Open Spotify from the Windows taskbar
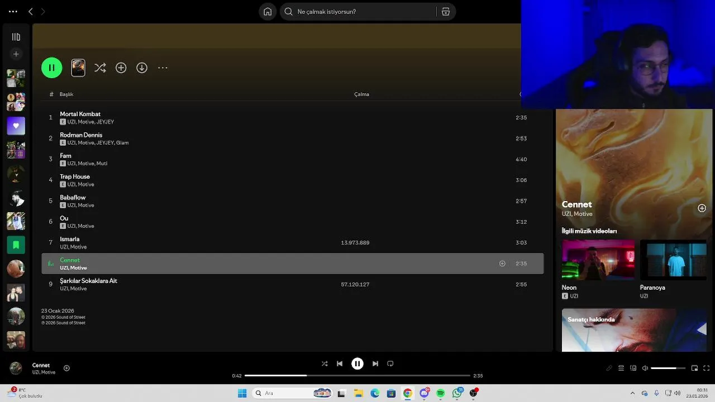This screenshot has height=402, width=715. [x=441, y=393]
